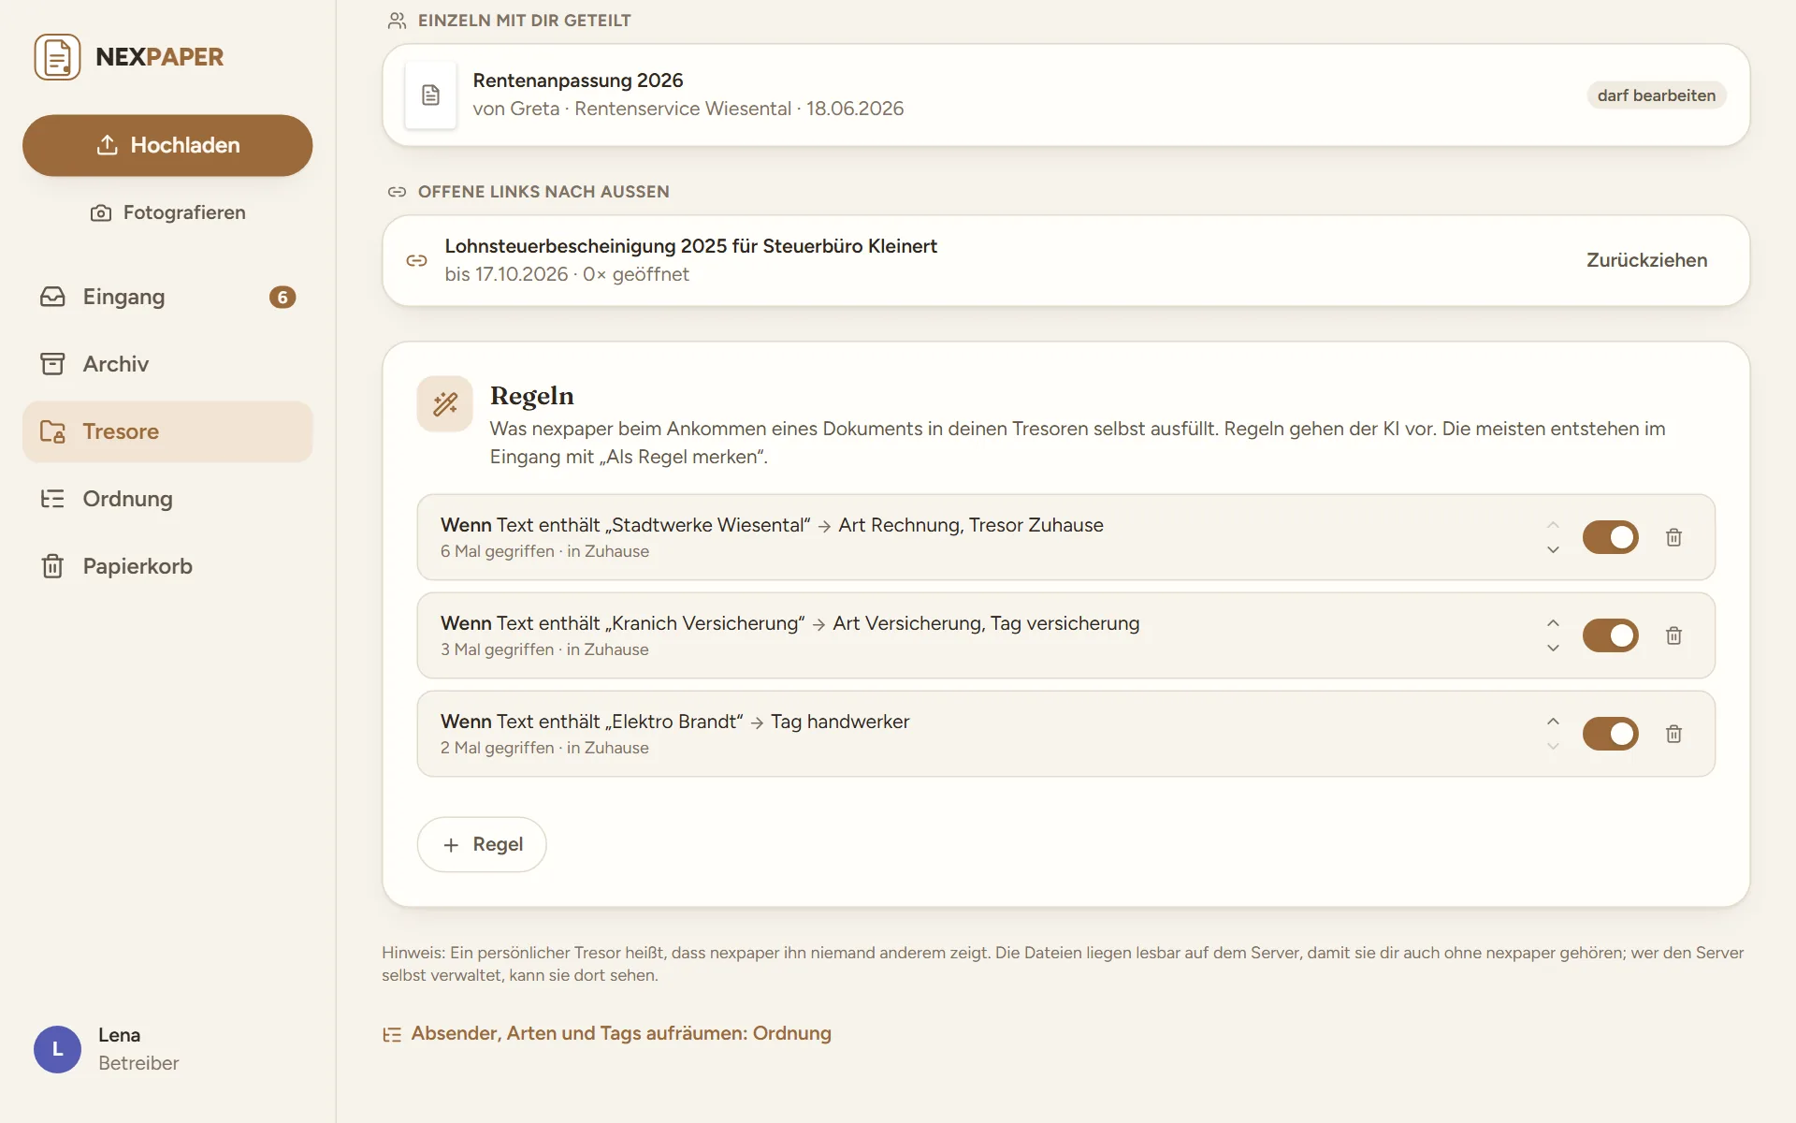Open the Eingang inbox
1796x1123 pixels.
pos(167,297)
